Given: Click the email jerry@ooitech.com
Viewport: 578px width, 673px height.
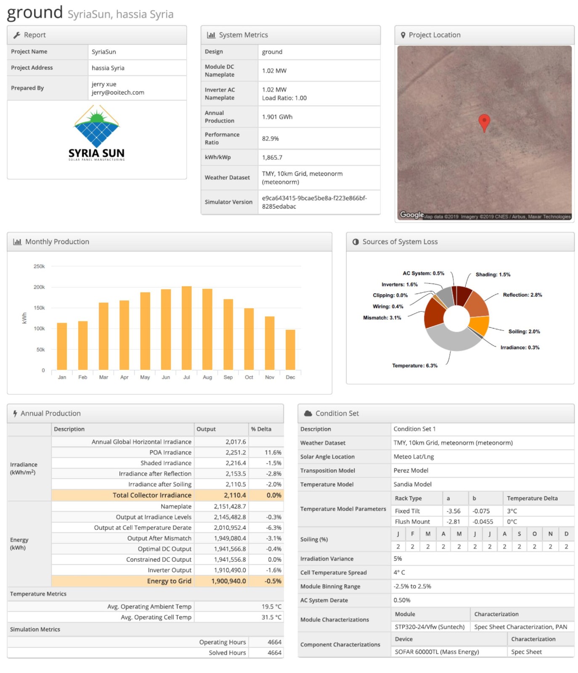Looking at the screenshot, I should [x=118, y=93].
